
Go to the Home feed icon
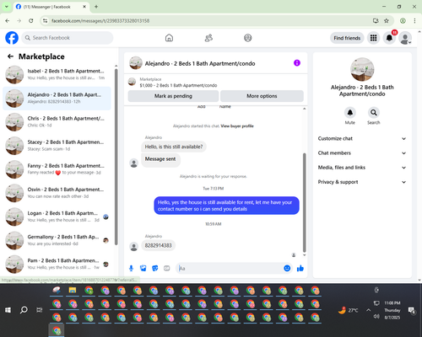pos(169,38)
